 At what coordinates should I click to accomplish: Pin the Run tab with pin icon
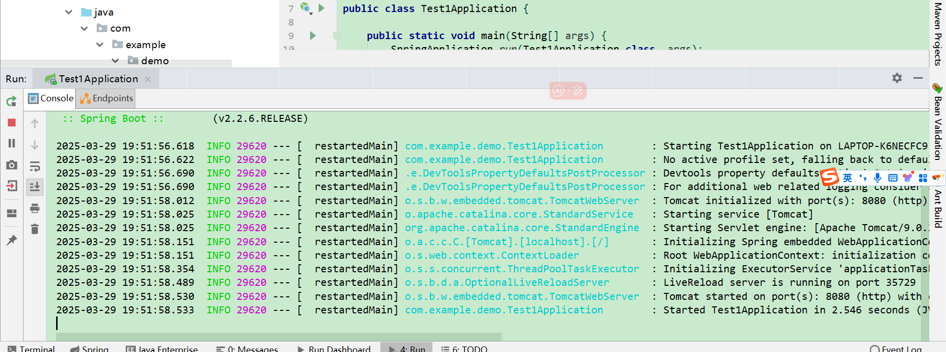coord(12,240)
